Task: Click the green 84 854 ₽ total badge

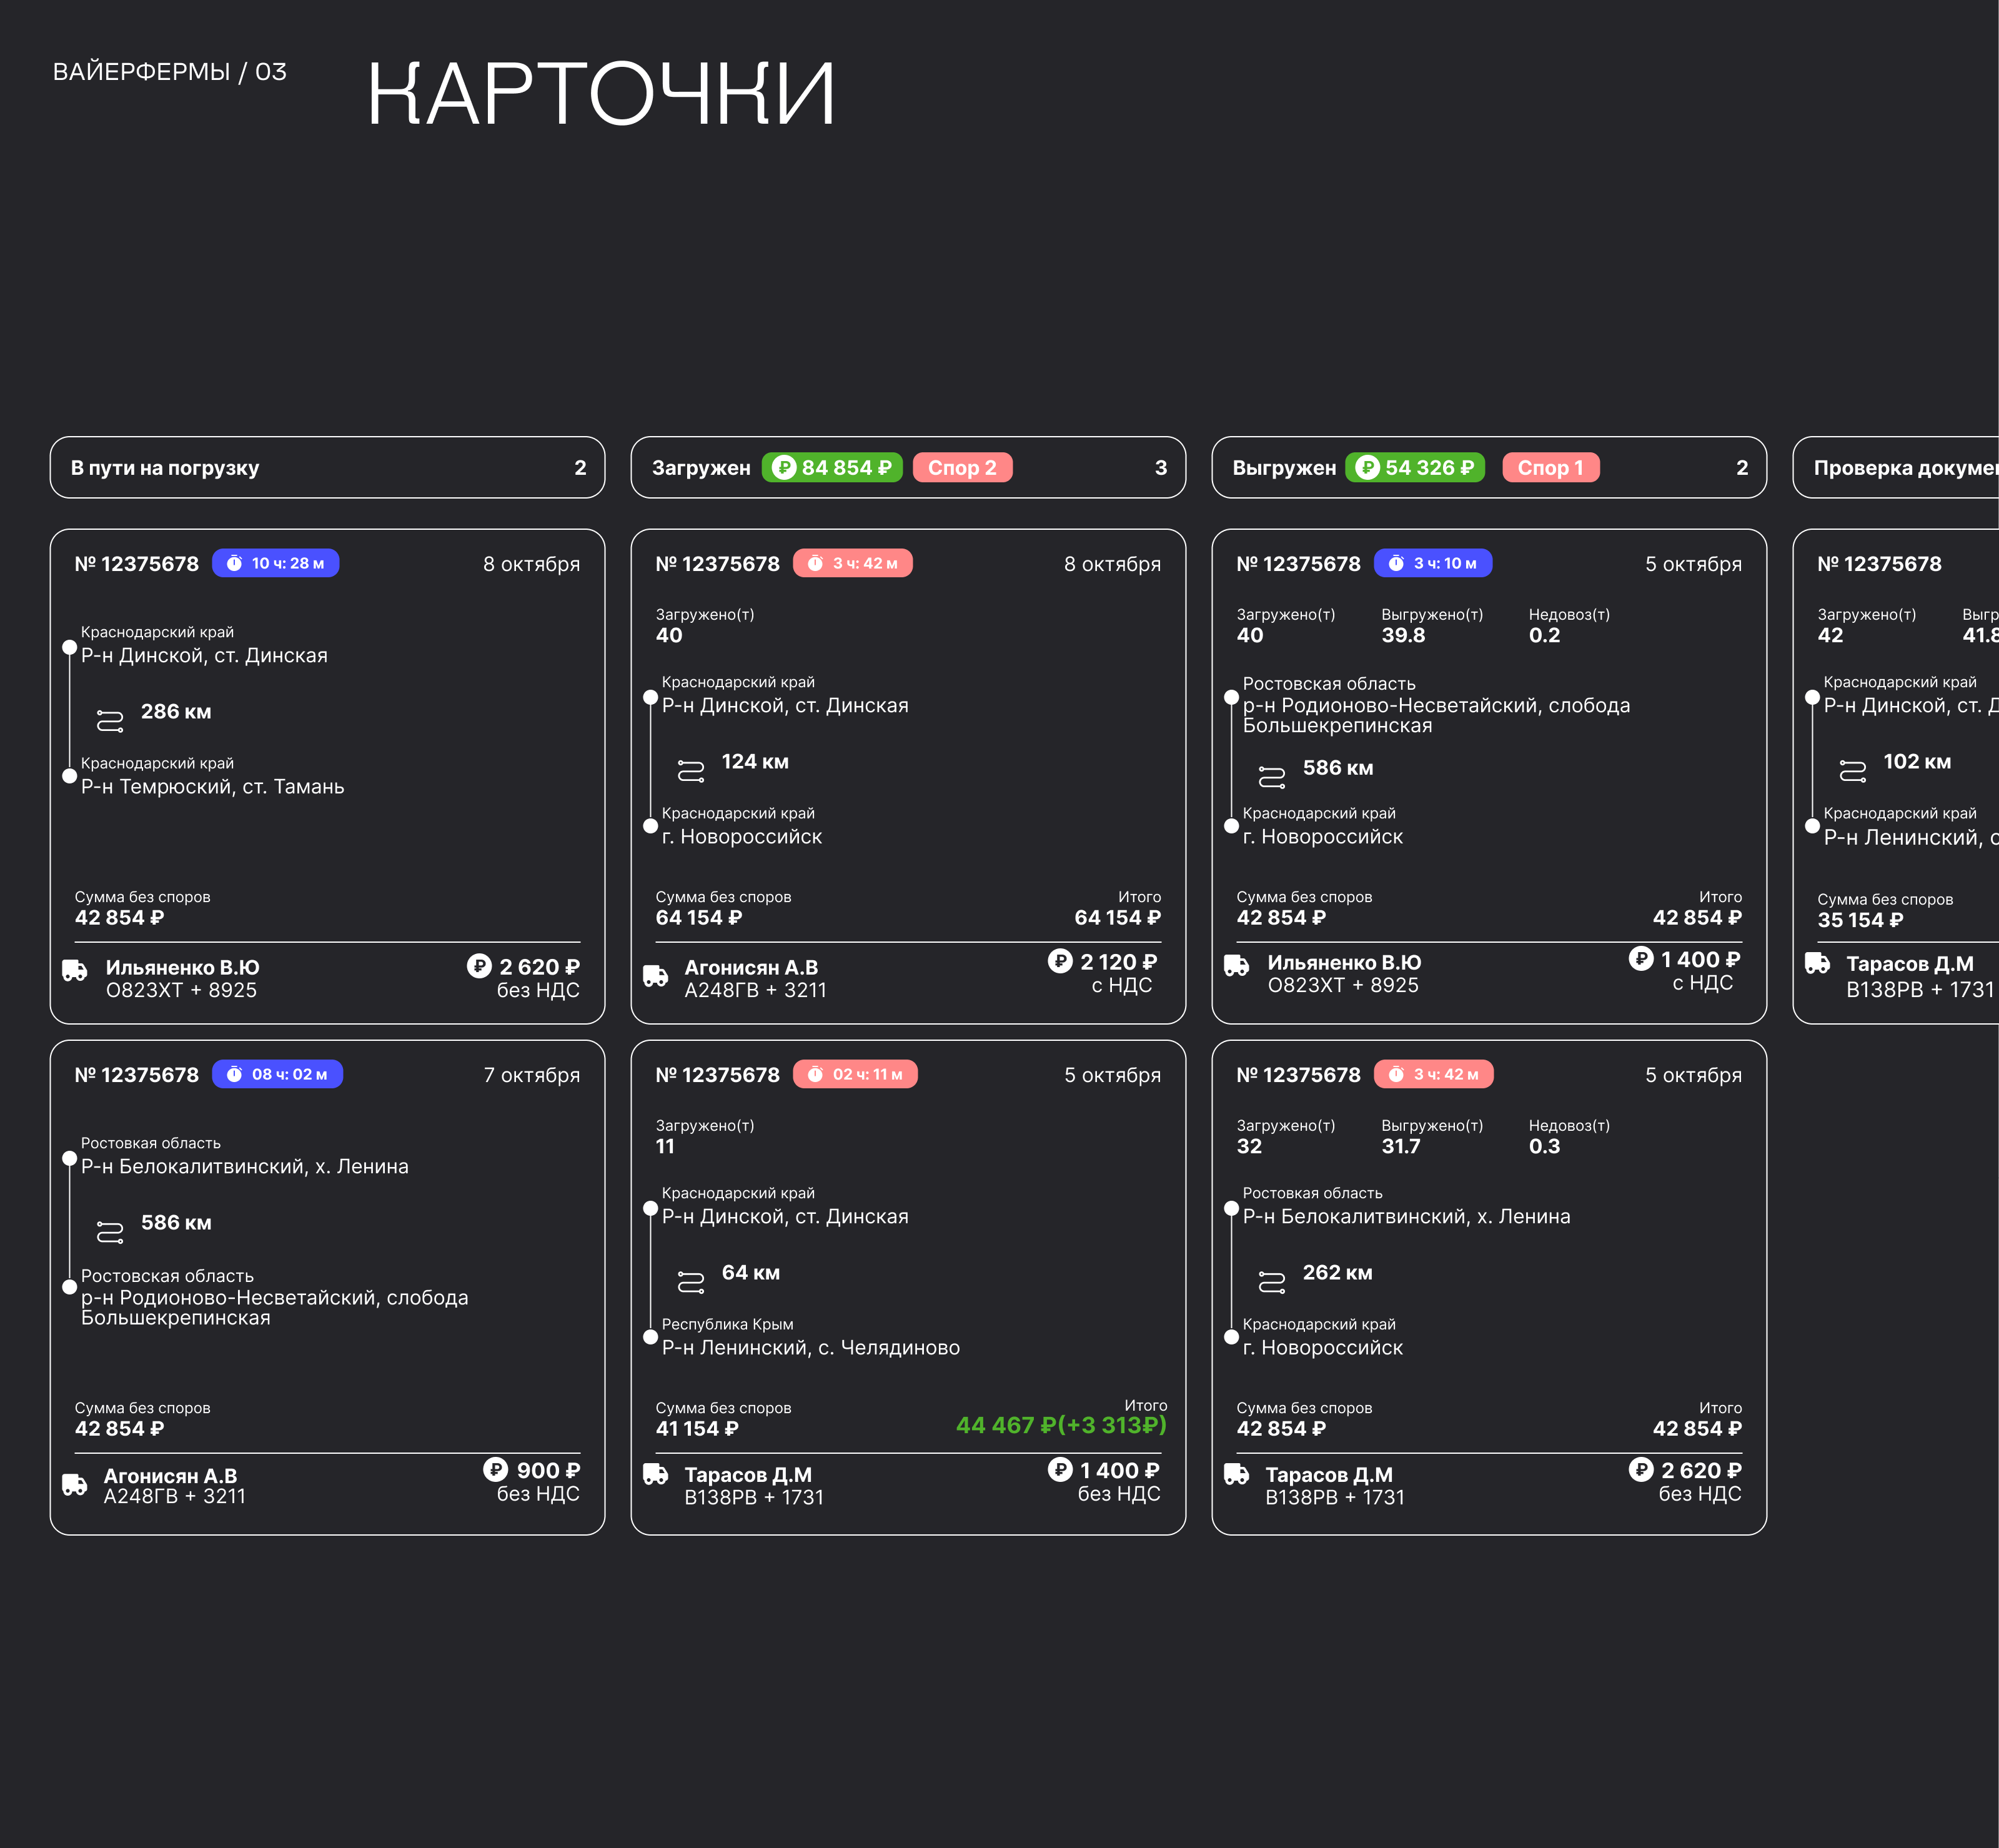Action: pos(832,467)
